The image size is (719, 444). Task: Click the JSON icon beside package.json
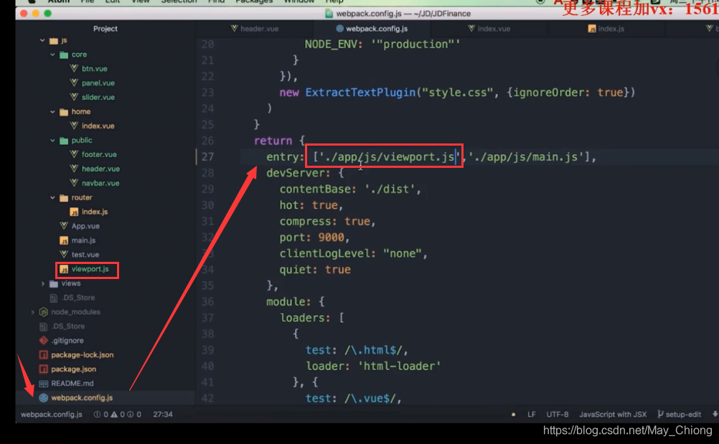44,369
